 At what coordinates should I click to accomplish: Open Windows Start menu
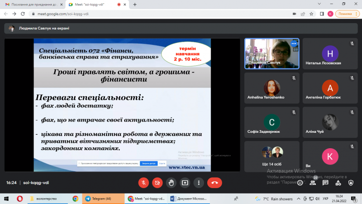6,199
